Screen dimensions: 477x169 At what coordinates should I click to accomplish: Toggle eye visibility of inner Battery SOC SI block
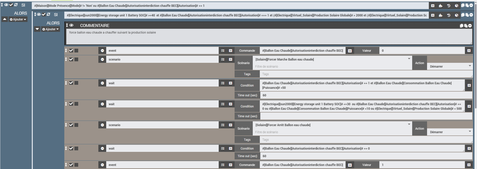click(39, 14)
